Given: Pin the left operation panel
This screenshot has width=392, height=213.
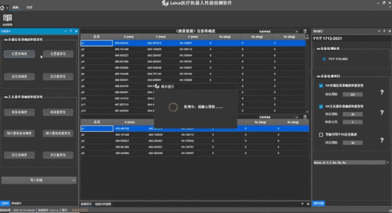Looking at the screenshot, I should (x=71, y=31).
